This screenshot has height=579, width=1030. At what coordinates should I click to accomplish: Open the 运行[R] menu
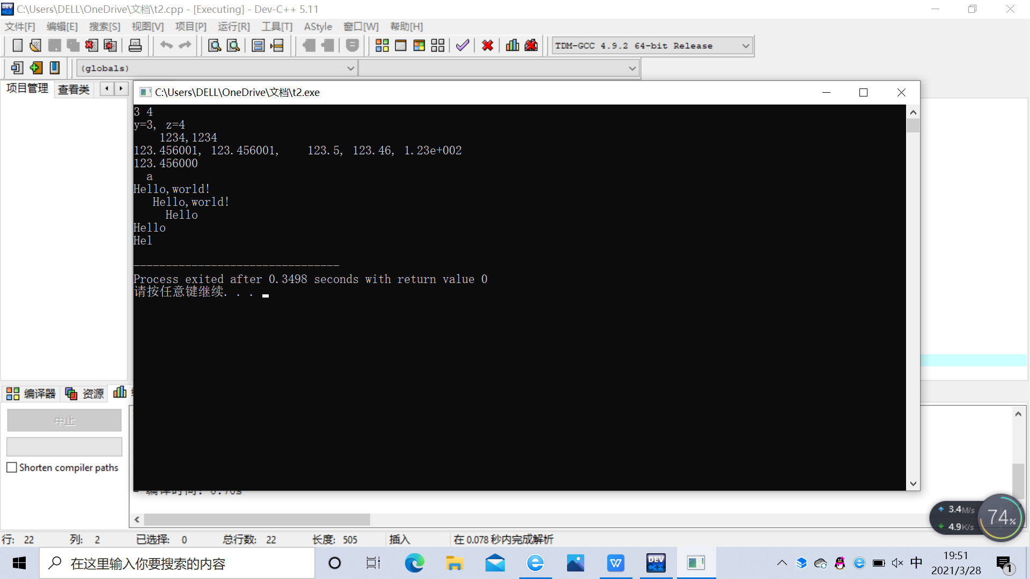233,27
